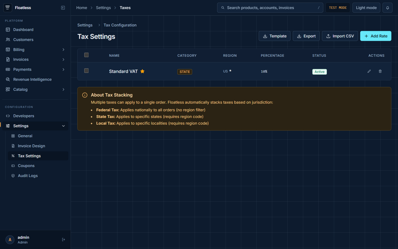Click the info icon in About Tax Stacking
The height and width of the screenshot is (249, 398).
[x=85, y=95]
